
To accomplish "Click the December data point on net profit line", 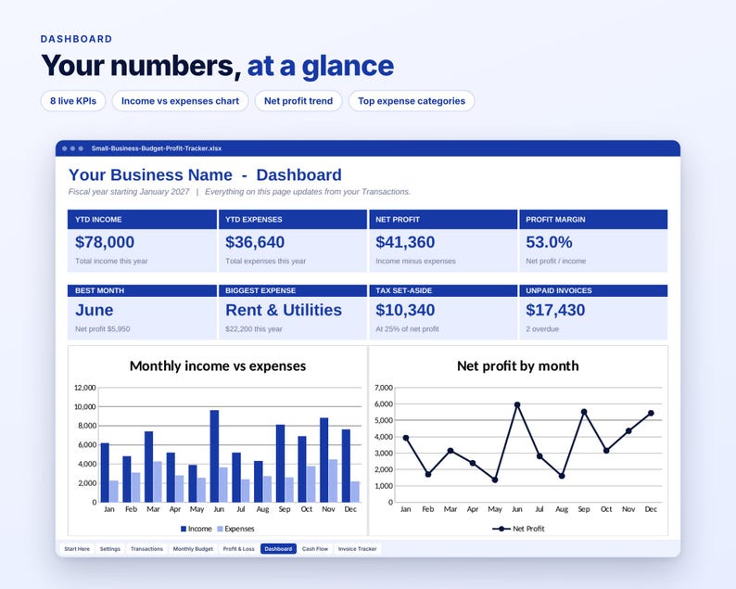I will [651, 414].
